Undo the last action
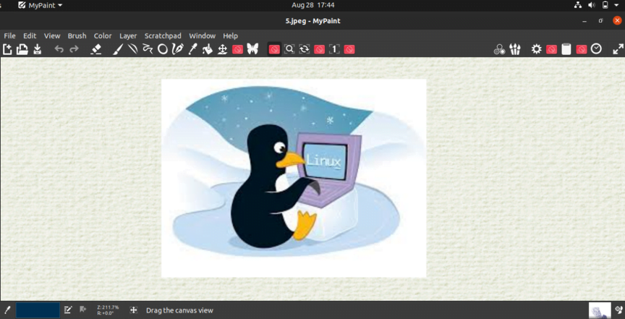Image resolution: width=625 pixels, height=319 pixels. 59,49
